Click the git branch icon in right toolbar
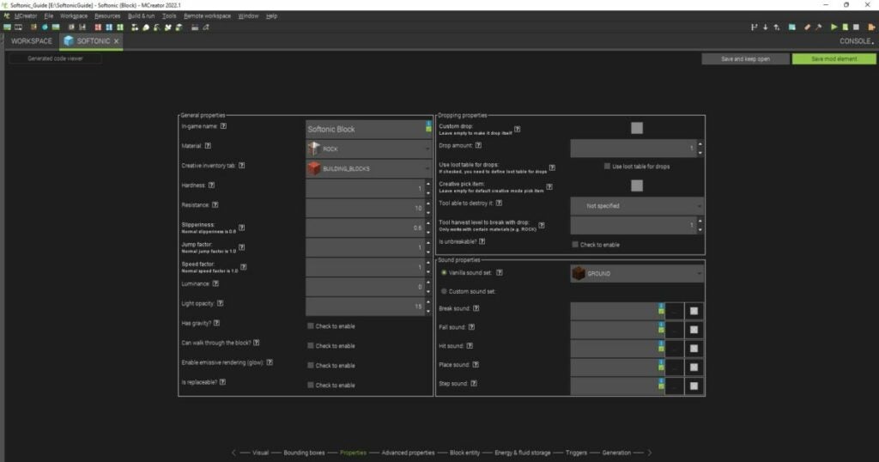The height and width of the screenshot is (462, 879). 754,27
